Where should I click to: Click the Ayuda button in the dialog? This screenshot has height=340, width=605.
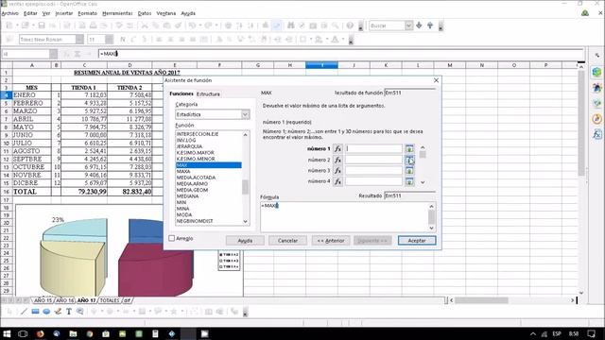pos(245,241)
